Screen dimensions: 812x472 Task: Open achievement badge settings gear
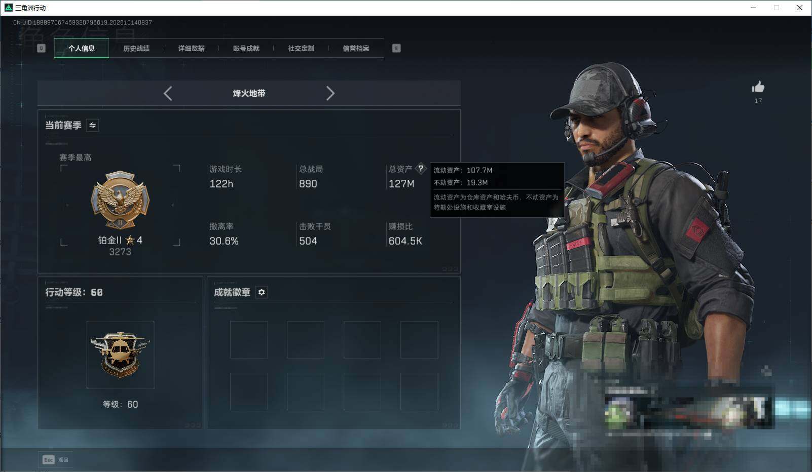[x=262, y=292]
